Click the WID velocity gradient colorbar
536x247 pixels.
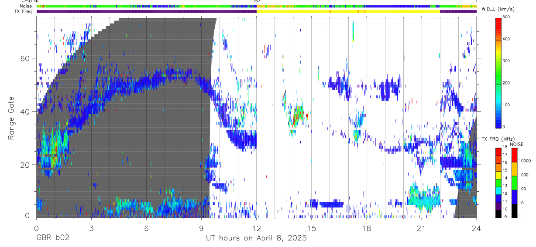498,72
